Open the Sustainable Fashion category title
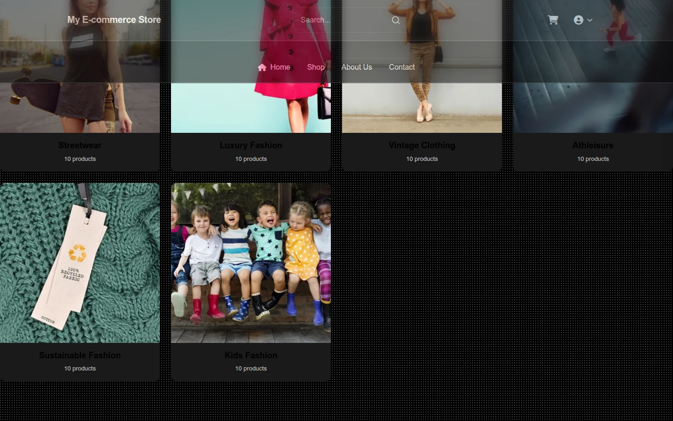The image size is (673, 421). 80,355
